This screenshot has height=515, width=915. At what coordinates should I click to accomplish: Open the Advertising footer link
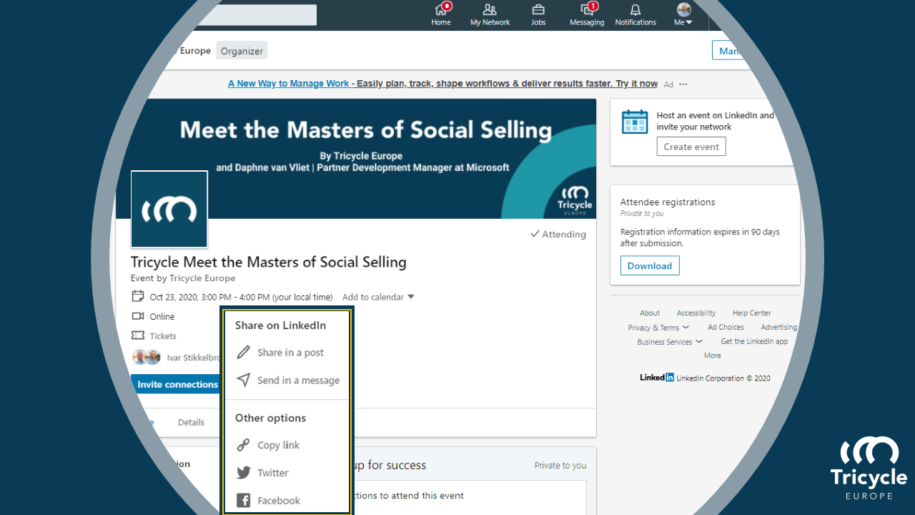[x=779, y=328]
